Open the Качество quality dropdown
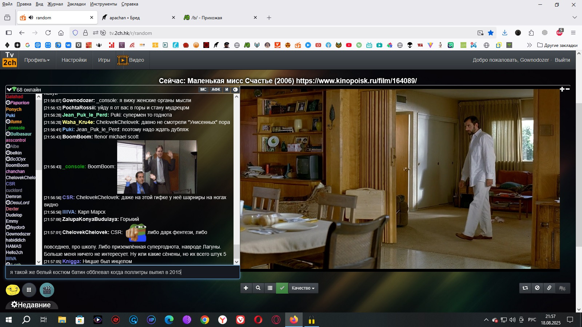Viewport: 582px width, 327px height. click(x=303, y=288)
